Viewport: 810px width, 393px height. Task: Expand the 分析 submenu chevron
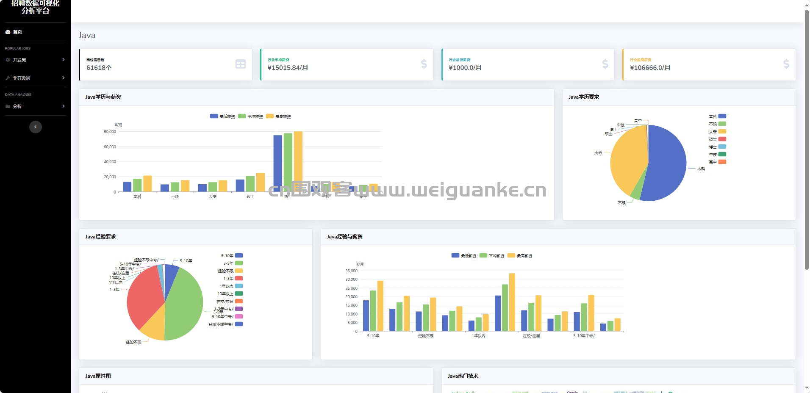click(63, 106)
